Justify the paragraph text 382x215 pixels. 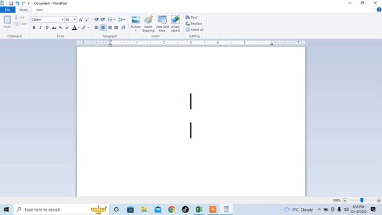click(x=116, y=27)
